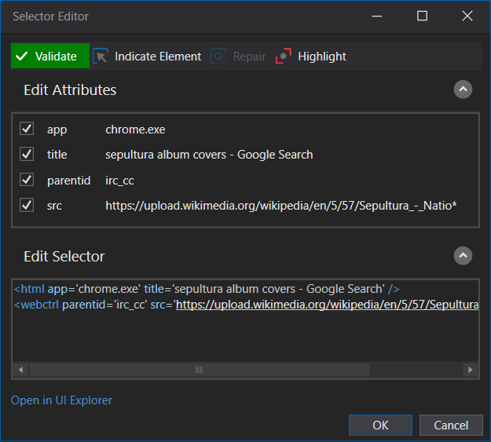Toggle the title attribute checkbox
Screen dimensions: 491x442
(x=27, y=155)
